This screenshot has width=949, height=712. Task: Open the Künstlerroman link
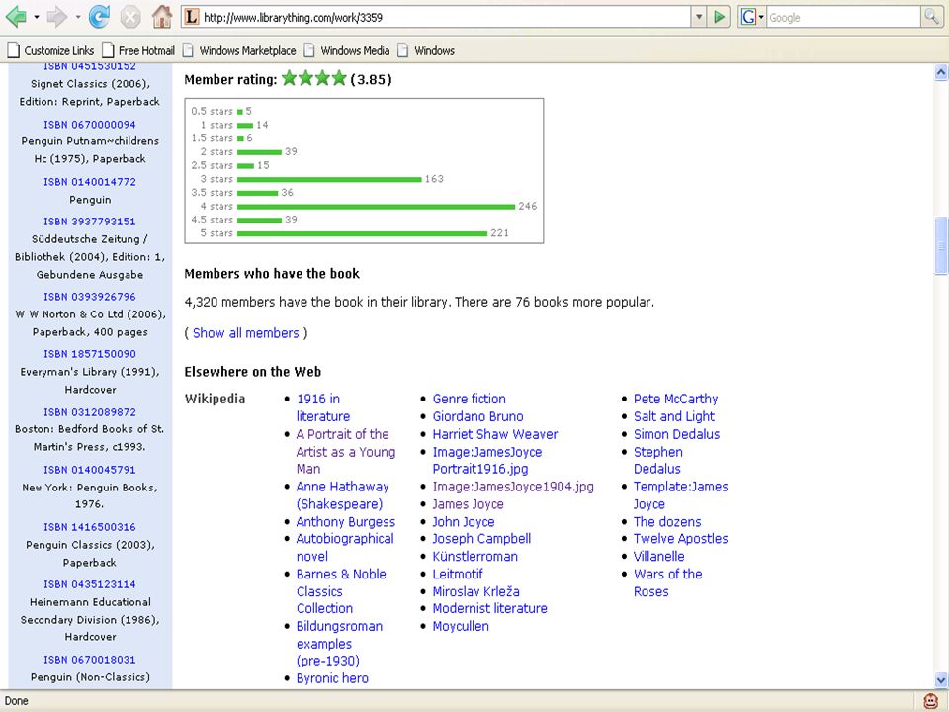(475, 557)
